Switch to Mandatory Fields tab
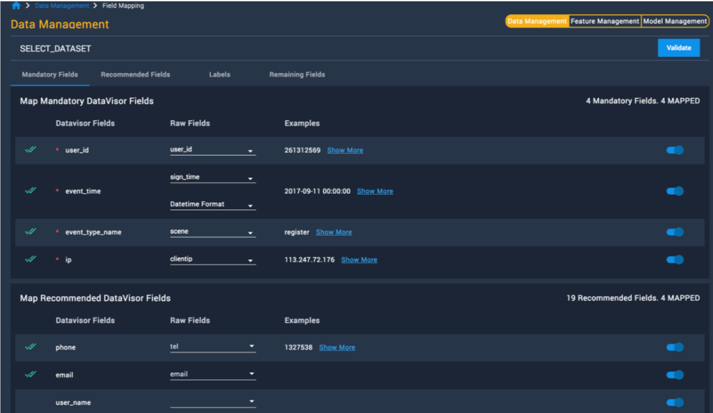Image resolution: width=713 pixels, height=413 pixels. click(x=50, y=74)
